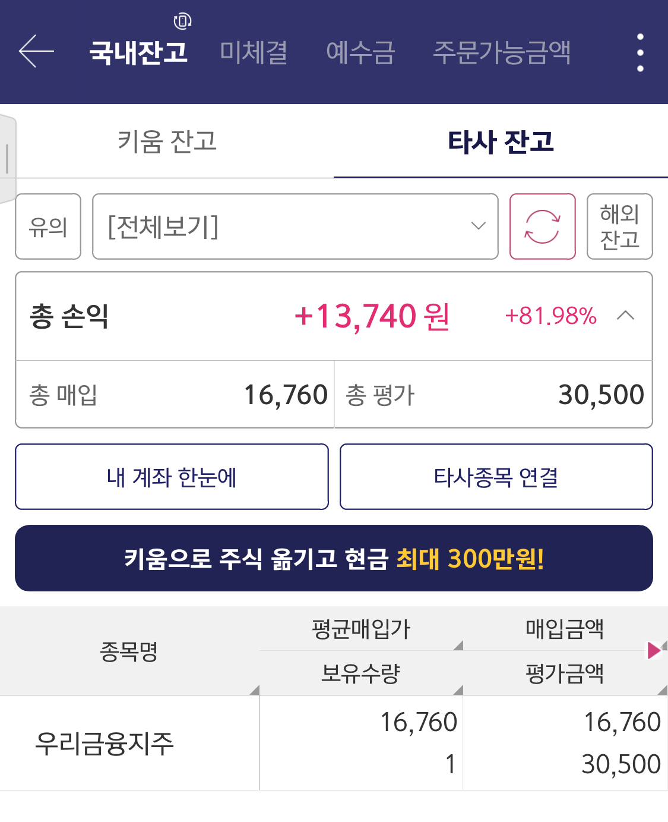This screenshot has height=822, width=668.
Task: Switch to the 미체결 tab
Action: coord(254,52)
